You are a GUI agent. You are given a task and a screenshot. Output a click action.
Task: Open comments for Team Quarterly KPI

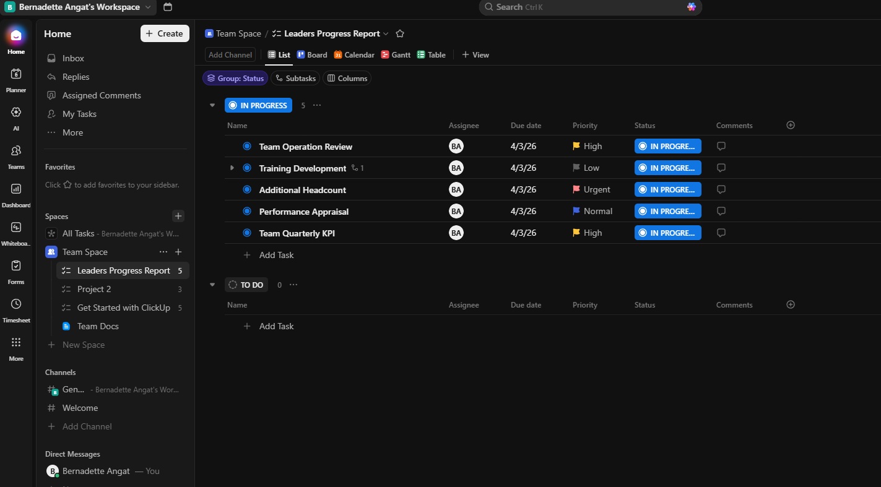(x=721, y=233)
